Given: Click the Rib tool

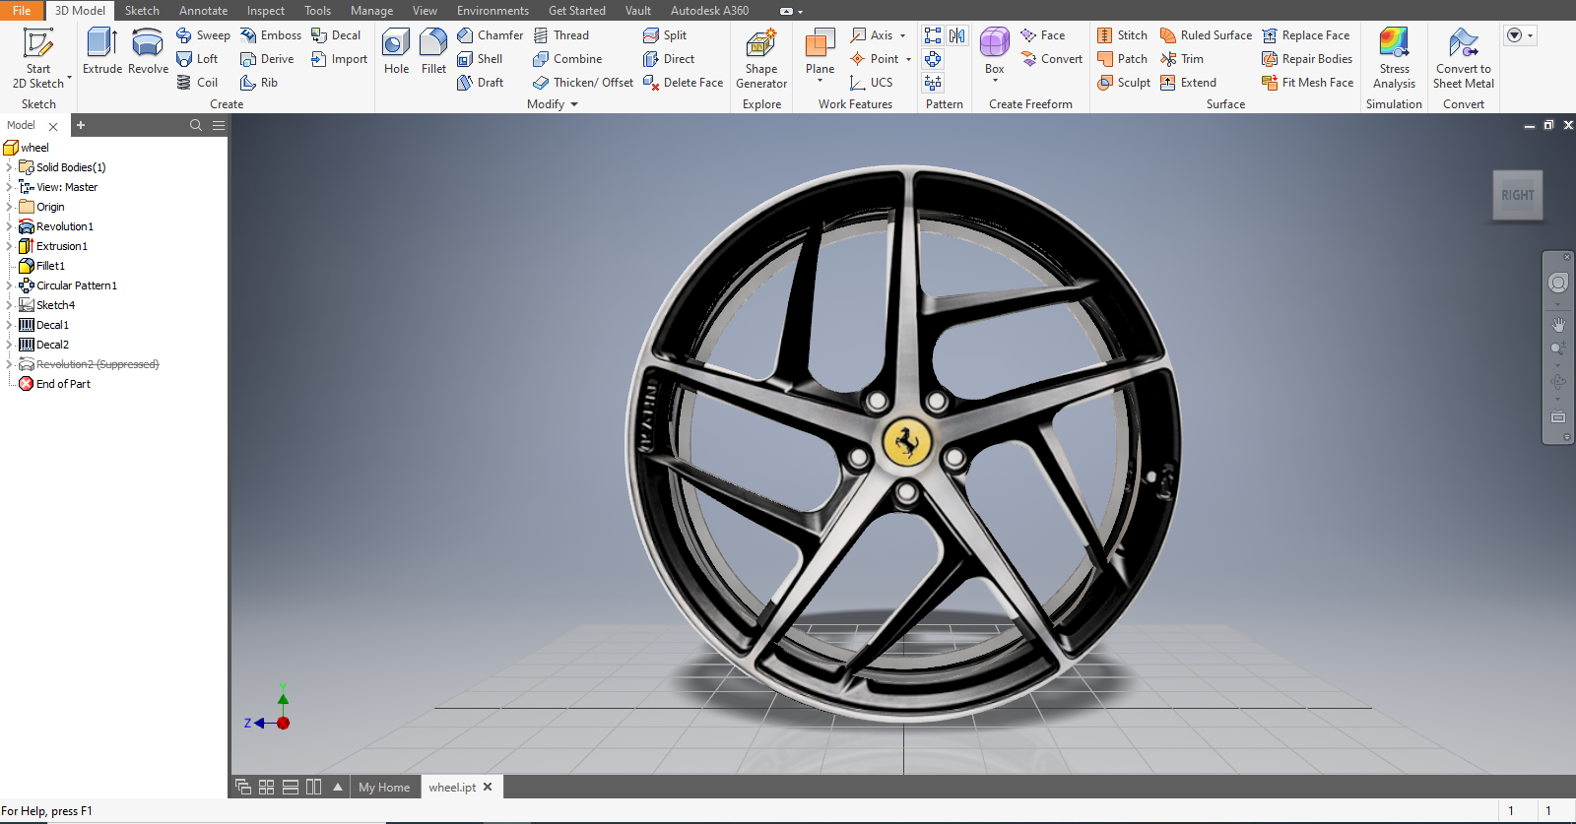Looking at the screenshot, I should [260, 83].
